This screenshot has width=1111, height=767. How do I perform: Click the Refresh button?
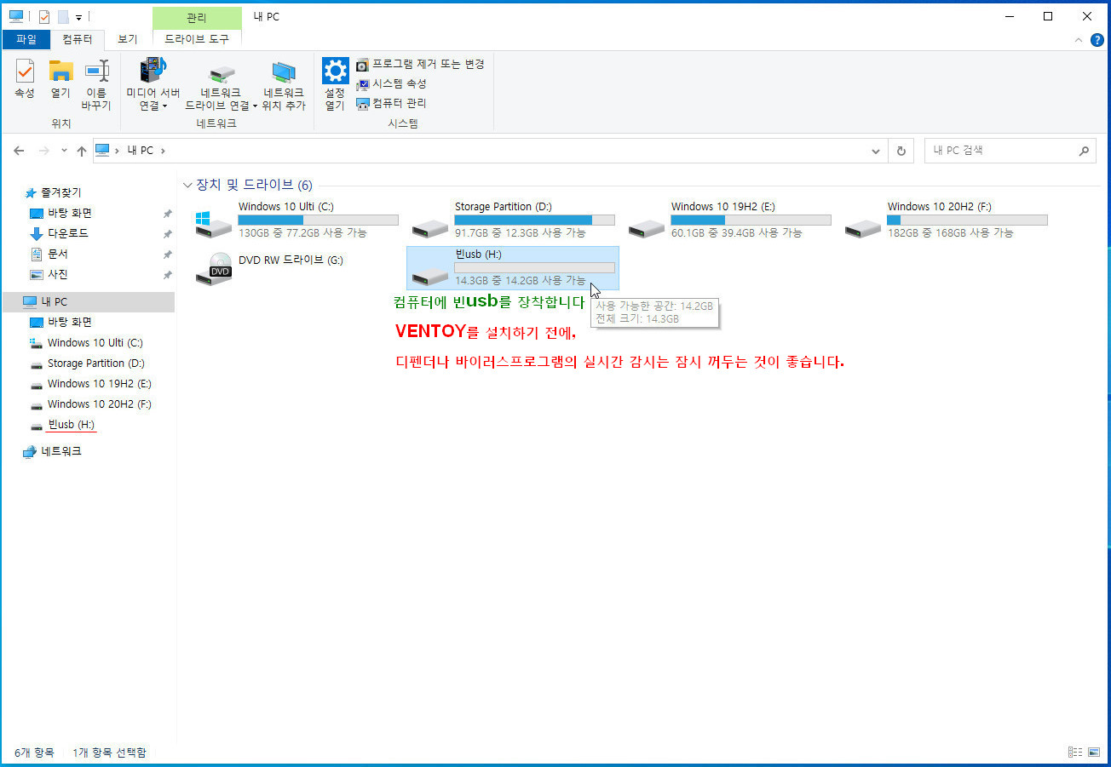pos(901,151)
